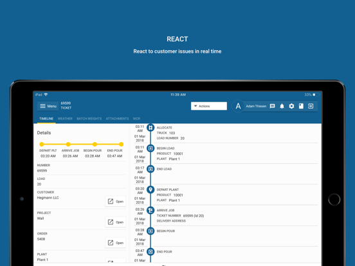
Task: Click the Adam Thiesen username
Action: click(256, 106)
